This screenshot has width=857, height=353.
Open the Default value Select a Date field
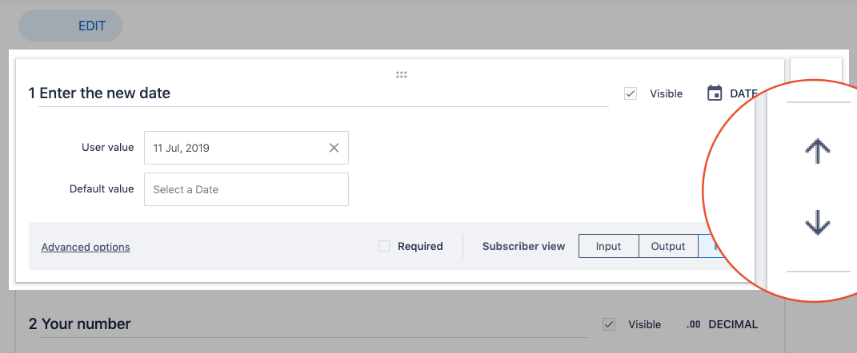(x=246, y=189)
